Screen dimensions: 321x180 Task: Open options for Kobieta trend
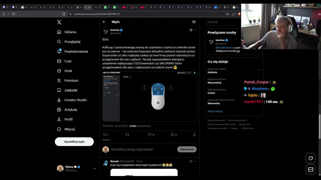(259, 69)
